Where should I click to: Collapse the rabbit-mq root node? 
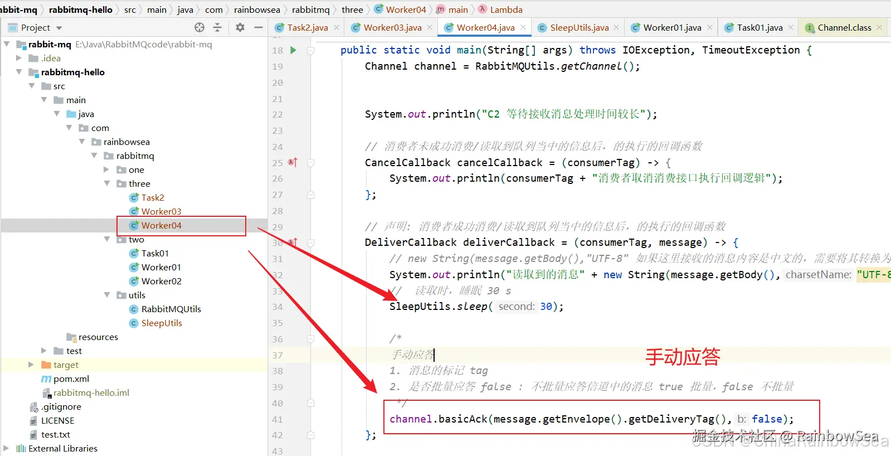click(7, 44)
